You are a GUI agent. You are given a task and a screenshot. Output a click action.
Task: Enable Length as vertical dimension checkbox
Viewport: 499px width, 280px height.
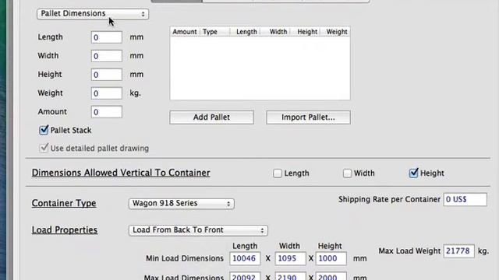pos(278,173)
